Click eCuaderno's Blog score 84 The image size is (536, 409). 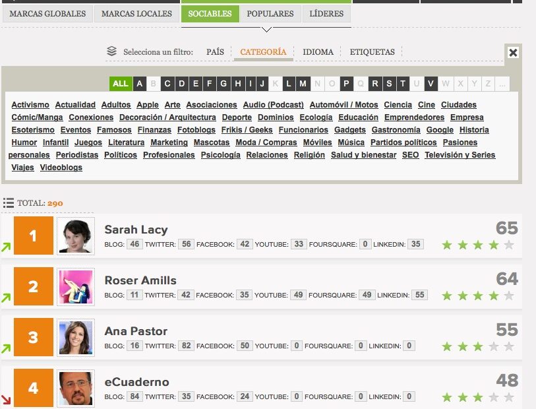[134, 396]
